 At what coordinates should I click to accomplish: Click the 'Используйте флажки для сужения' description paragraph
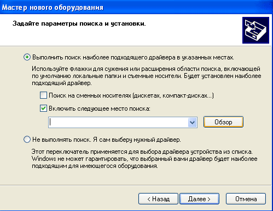coord(147,76)
